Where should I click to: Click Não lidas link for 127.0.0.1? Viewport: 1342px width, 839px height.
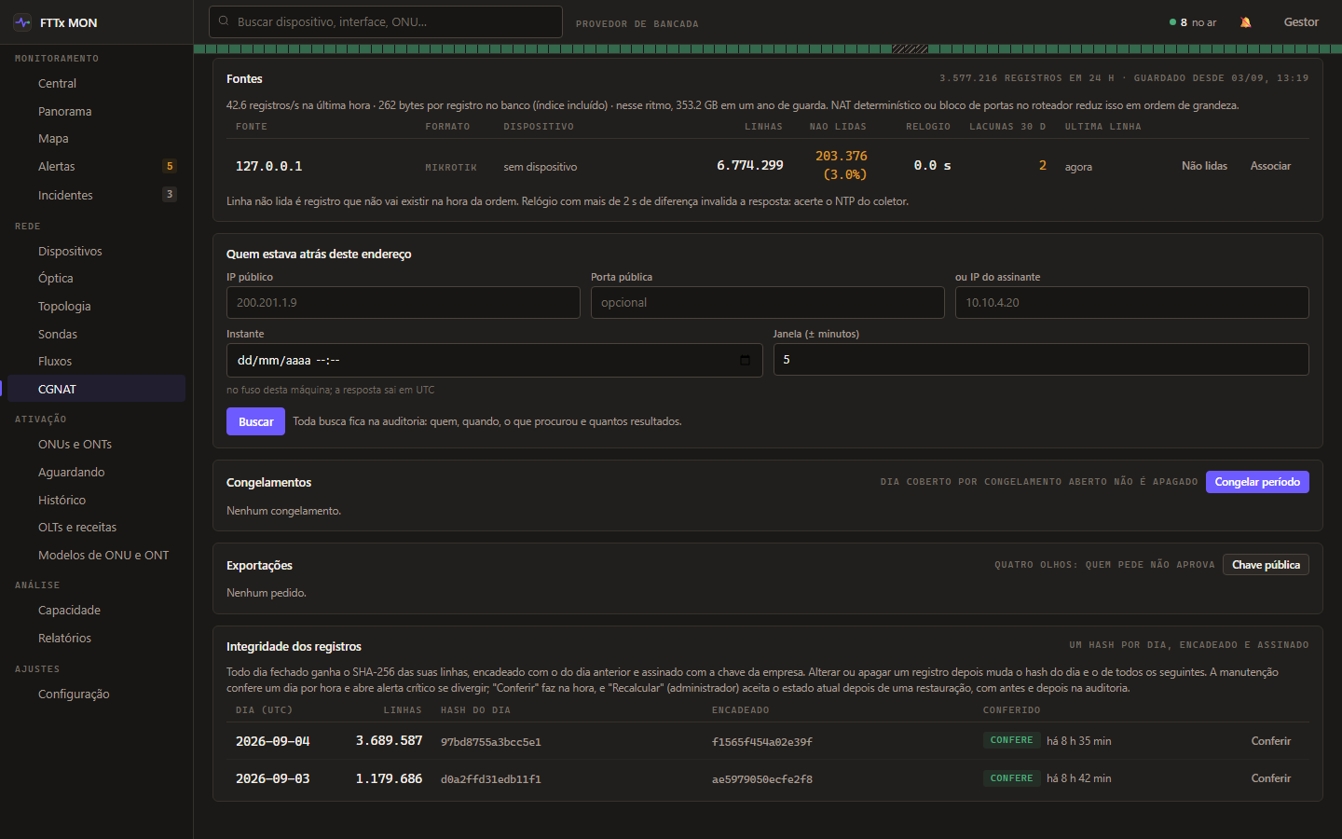(1204, 166)
